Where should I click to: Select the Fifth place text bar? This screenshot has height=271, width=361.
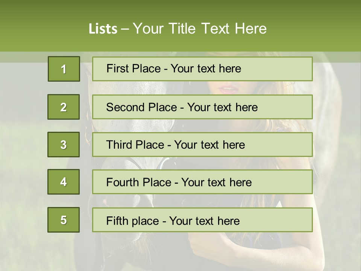tap(202, 220)
